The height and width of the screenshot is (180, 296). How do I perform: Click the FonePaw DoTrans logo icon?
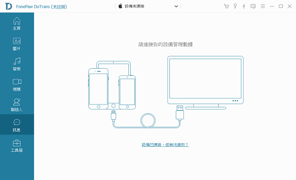click(x=9, y=6)
